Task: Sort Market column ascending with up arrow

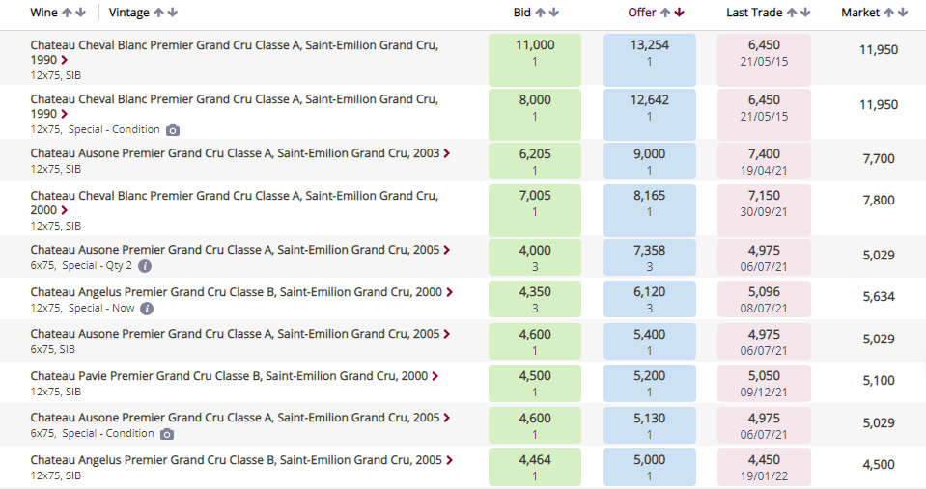Action: tap(888, 13)
